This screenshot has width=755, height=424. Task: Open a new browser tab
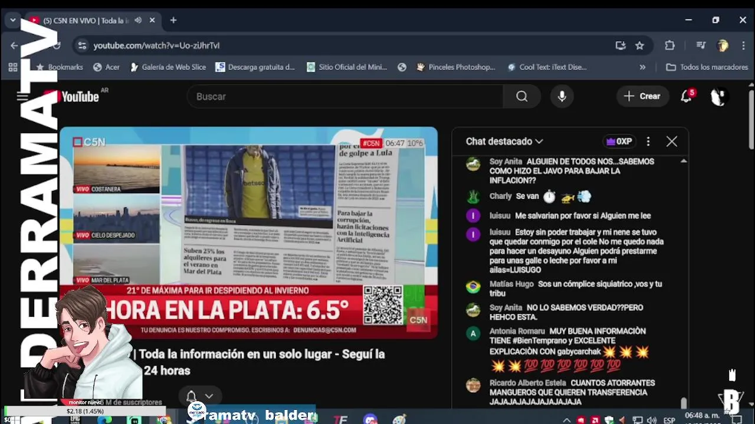173,20
